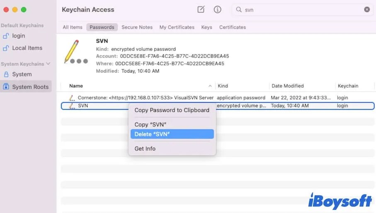Click the yellow minimize window button

(15, 10)
